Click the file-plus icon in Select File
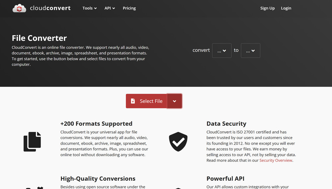The height and width of the screenshot is (189, 332). (133, 101)
